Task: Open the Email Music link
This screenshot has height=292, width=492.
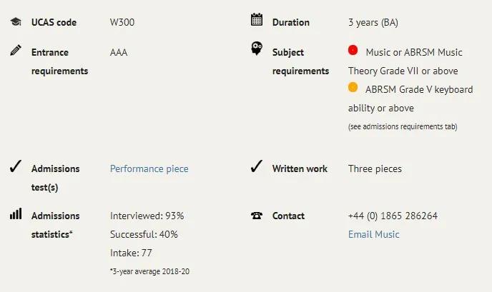Action: 374,234
